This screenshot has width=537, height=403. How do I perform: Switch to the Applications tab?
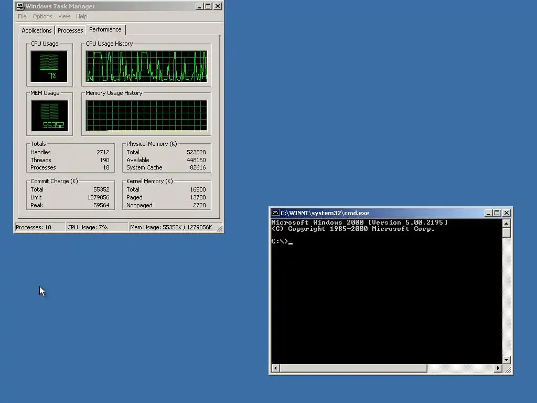(x=37, y=30)
